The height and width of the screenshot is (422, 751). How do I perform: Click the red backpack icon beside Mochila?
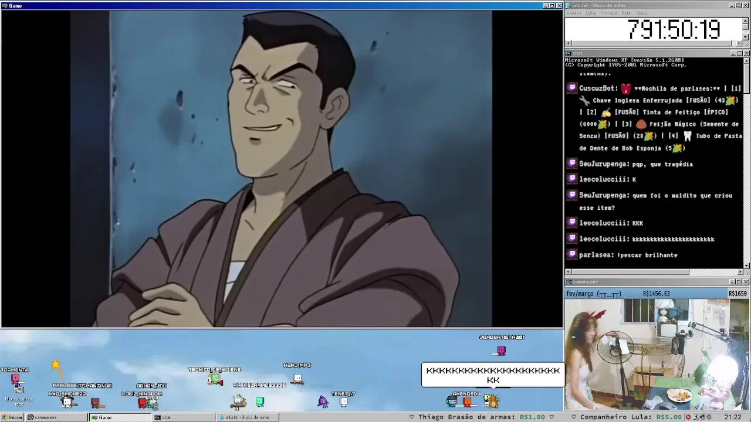[626, 89]
